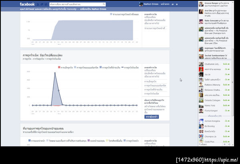The width and height of the screenshot is (240, 164).
Task: Open messages icon in header
Action: [42, 4]
